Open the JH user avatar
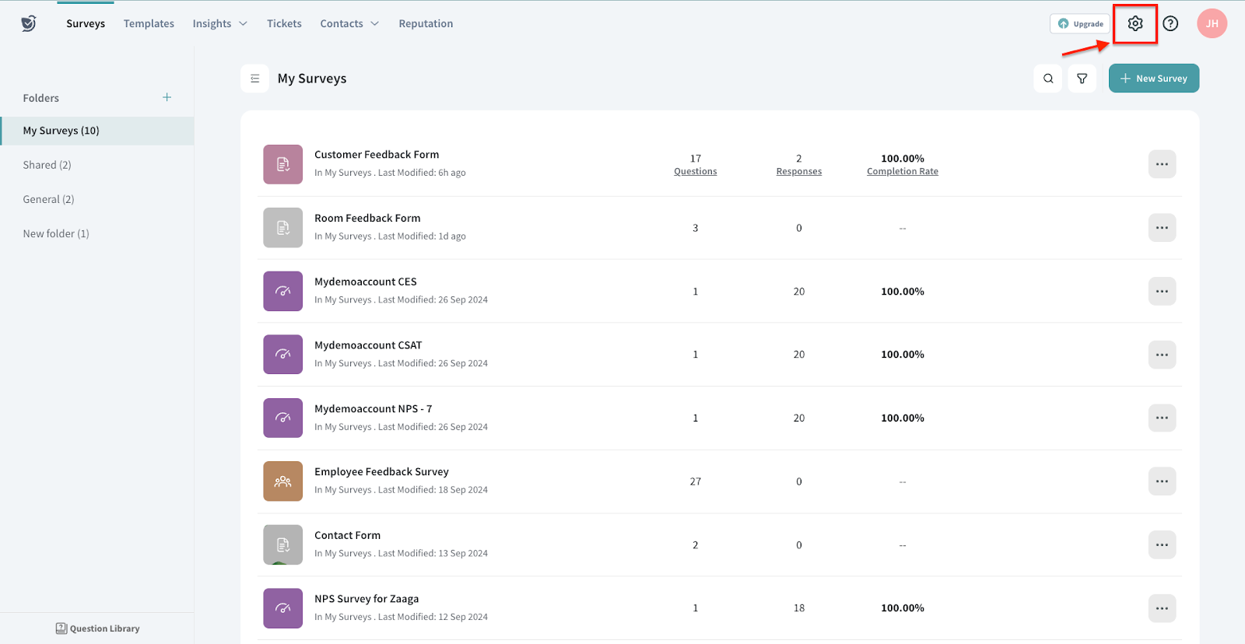The width and height of the screenshot is (1245, 644). [x=1212, y=23]
